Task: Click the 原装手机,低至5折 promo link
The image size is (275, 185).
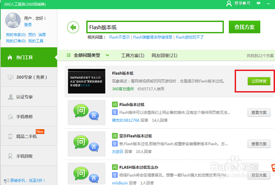Action: click(x=27, y=180)
